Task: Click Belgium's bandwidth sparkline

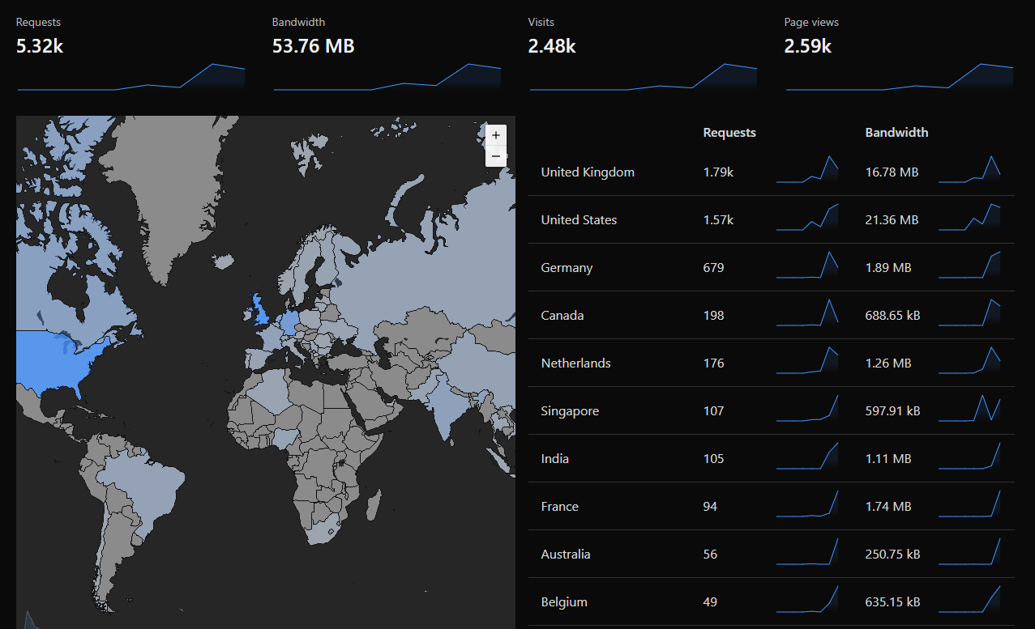Action: pyautogui.click(x=969, y=599)
